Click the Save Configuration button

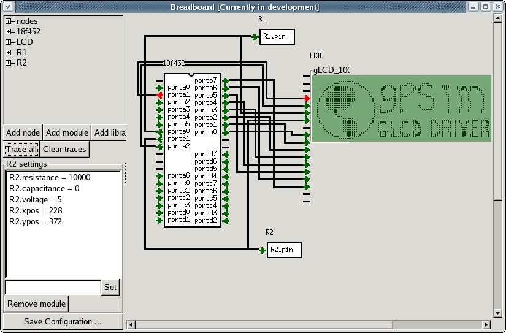click(63, 321)
